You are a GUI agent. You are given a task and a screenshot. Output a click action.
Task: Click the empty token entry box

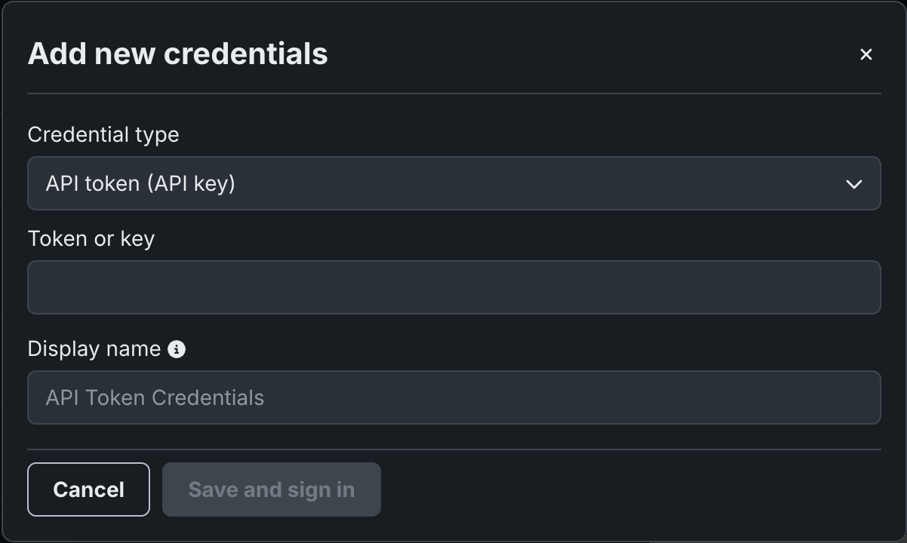click(x=453, y=287)
